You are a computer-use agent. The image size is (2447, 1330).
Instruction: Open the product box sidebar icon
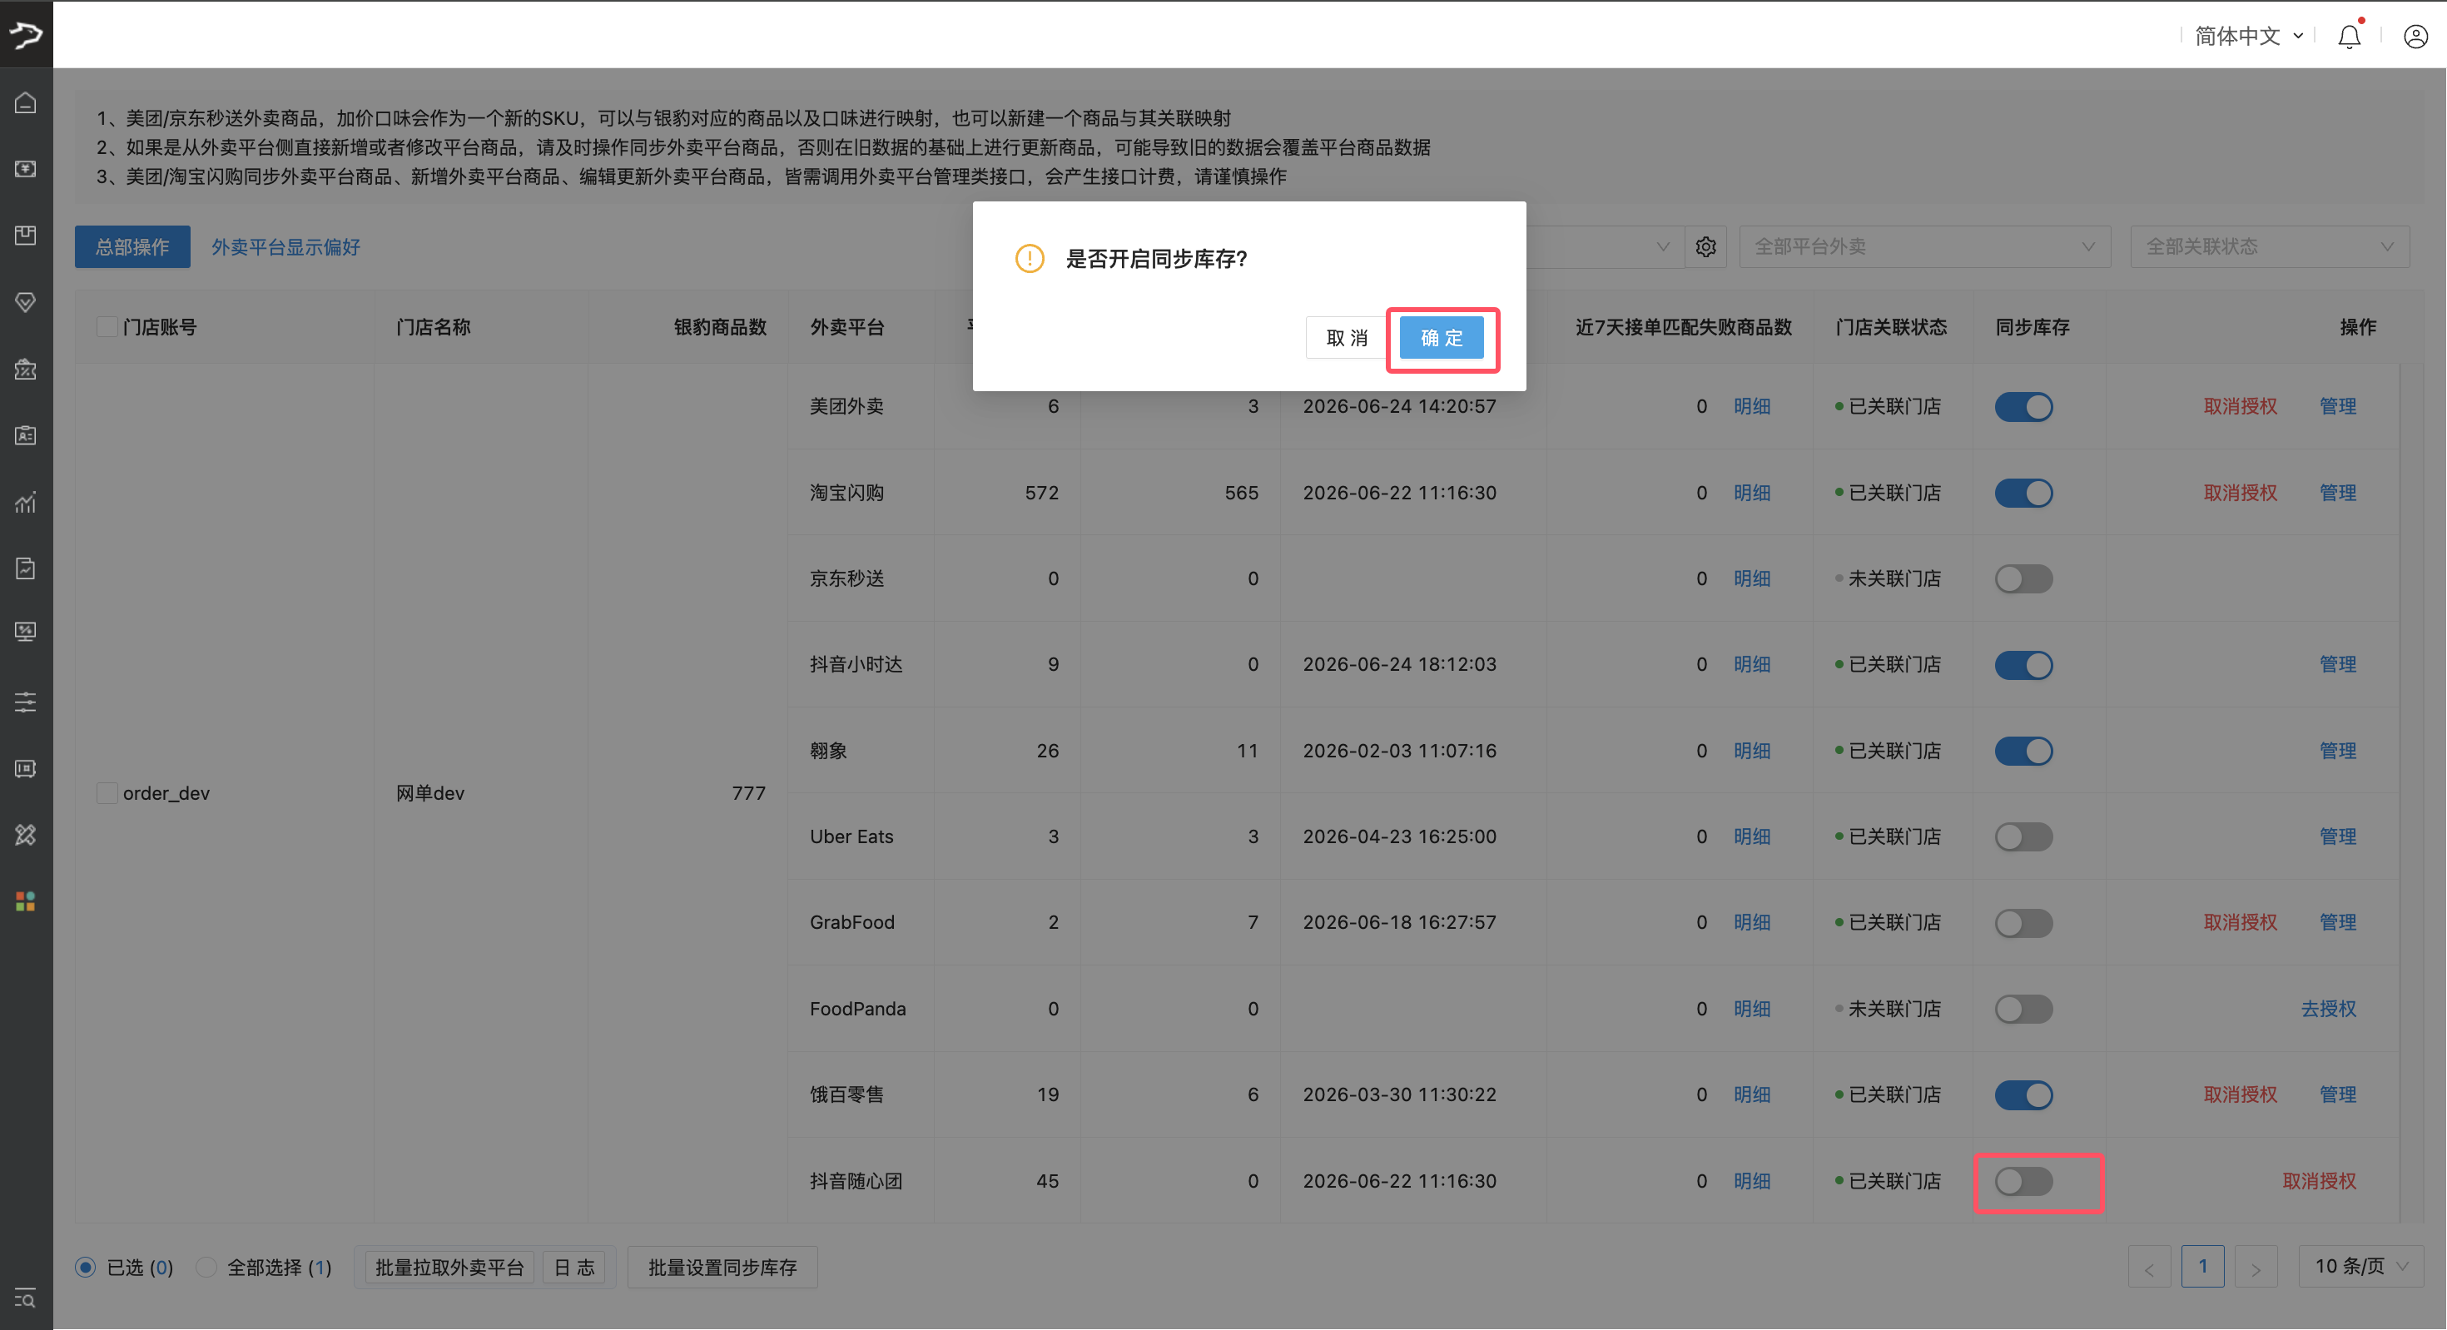(26, 235)
